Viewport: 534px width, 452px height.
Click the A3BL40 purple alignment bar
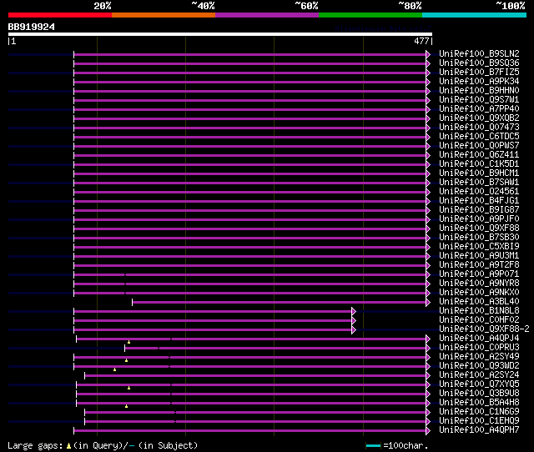coord(280,302)
